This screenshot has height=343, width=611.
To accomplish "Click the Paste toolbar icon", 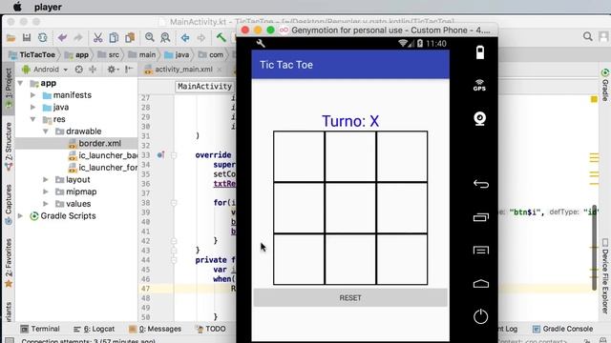I will (130, 37).
